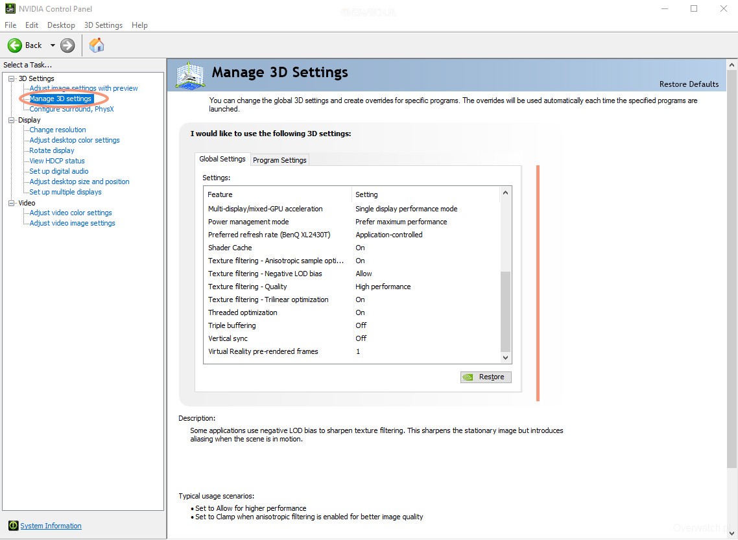Open the 3D Settings menu

tap(103, 25)
